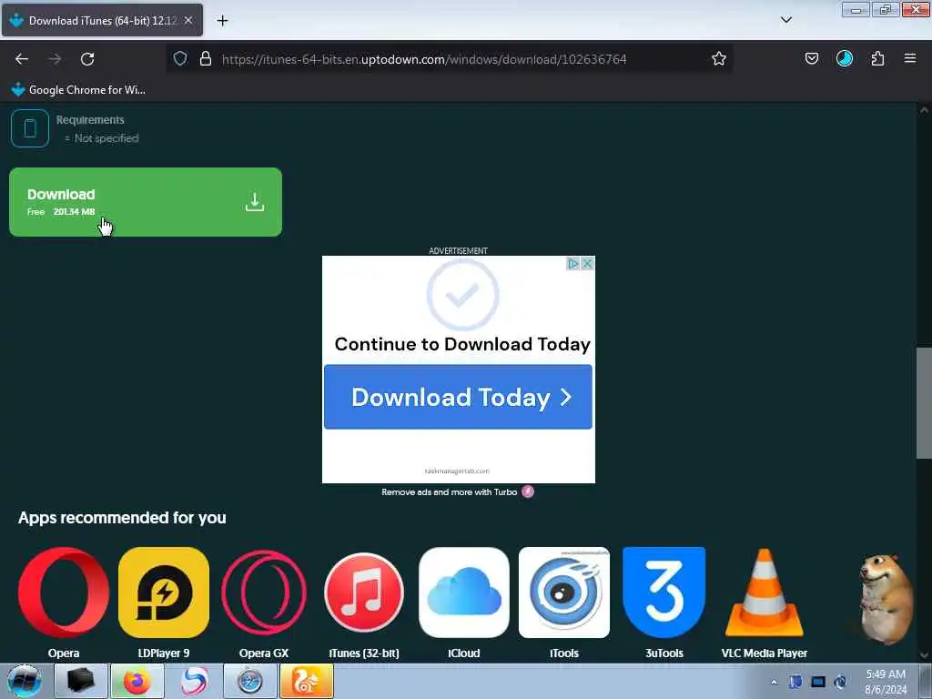Image resolution: width=932 pixels, height=699 pixels.
Task: Open a new tab with the plus button
Action: [x=222, y=21]
